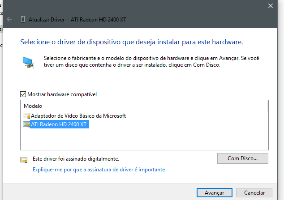Click the back arrow in the title bar
The width and height of the screenshot is (284, 200).
(9, 19)
